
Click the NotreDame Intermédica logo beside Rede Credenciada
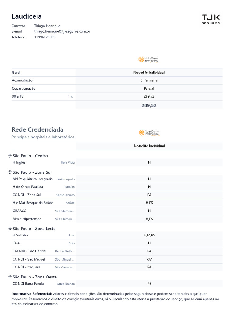click(x=149, y=133)
